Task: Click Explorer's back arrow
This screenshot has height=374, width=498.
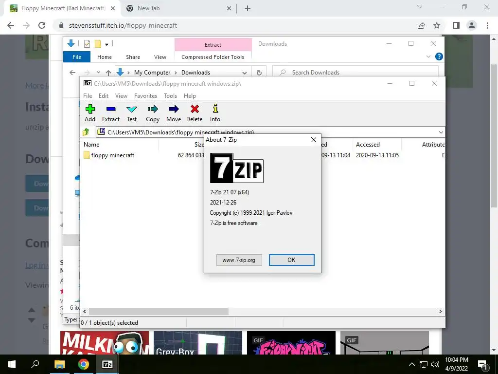Action: click(72, 73)
